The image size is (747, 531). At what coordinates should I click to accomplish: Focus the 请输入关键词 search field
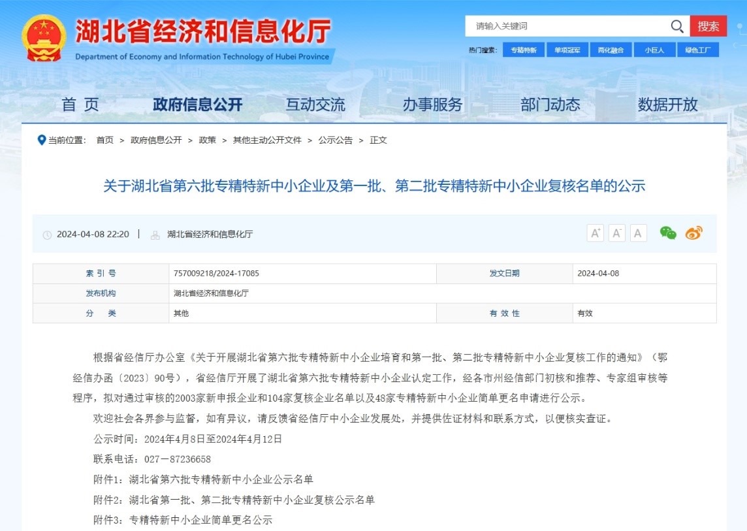pyautogui.click(x=565, y=26)
